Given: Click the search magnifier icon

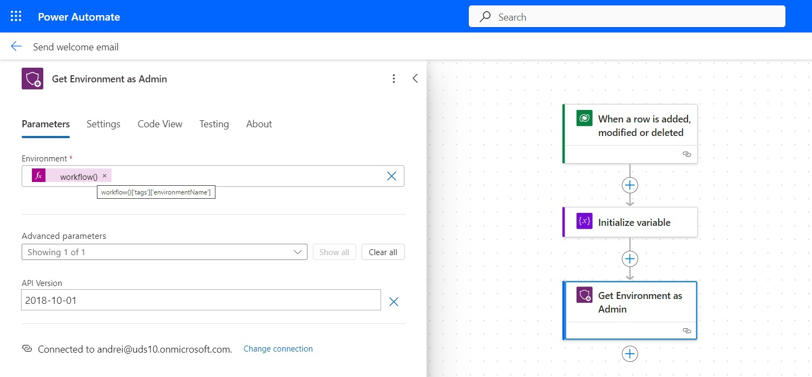Looking at the screenshot, I should pos(486,17).
